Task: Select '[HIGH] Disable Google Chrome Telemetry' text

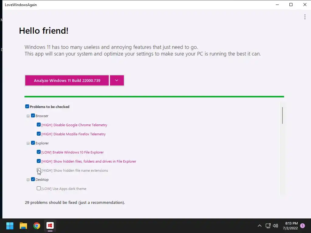Action: [x=74, y=125]
